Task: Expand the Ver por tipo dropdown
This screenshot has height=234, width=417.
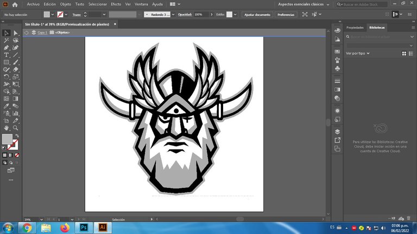Action: tap(358, 53)
